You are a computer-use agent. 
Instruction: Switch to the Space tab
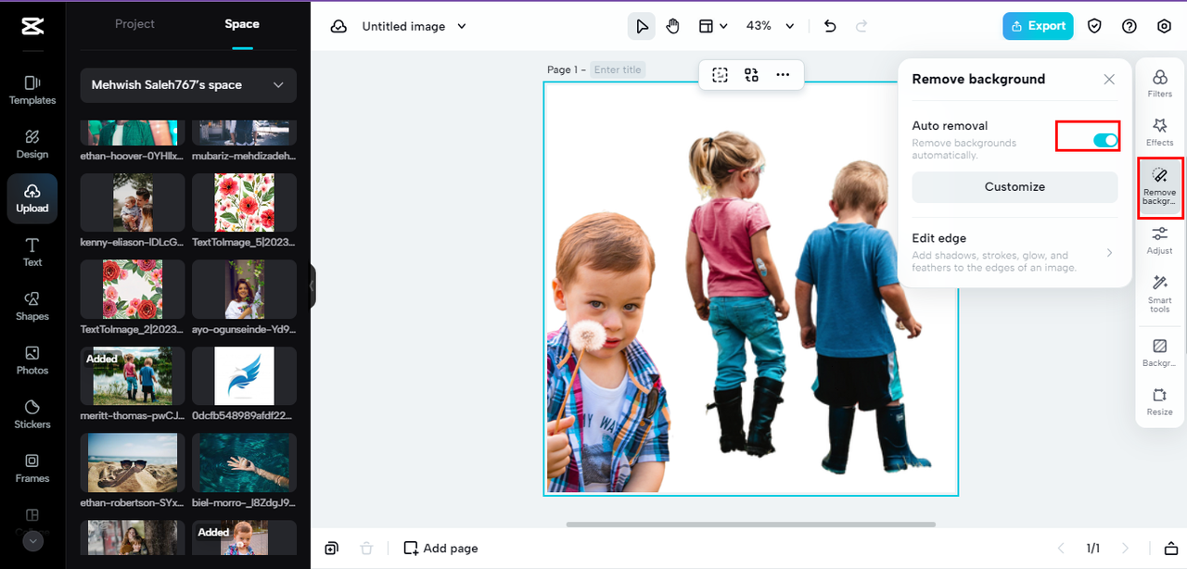click(242, 24)
